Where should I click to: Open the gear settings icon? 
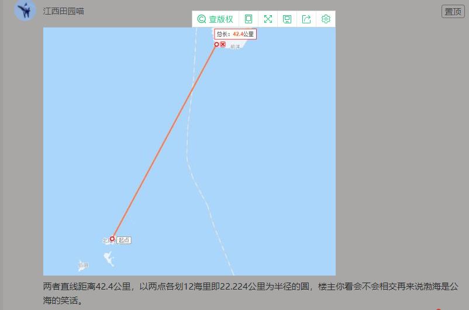pos(326,19)
